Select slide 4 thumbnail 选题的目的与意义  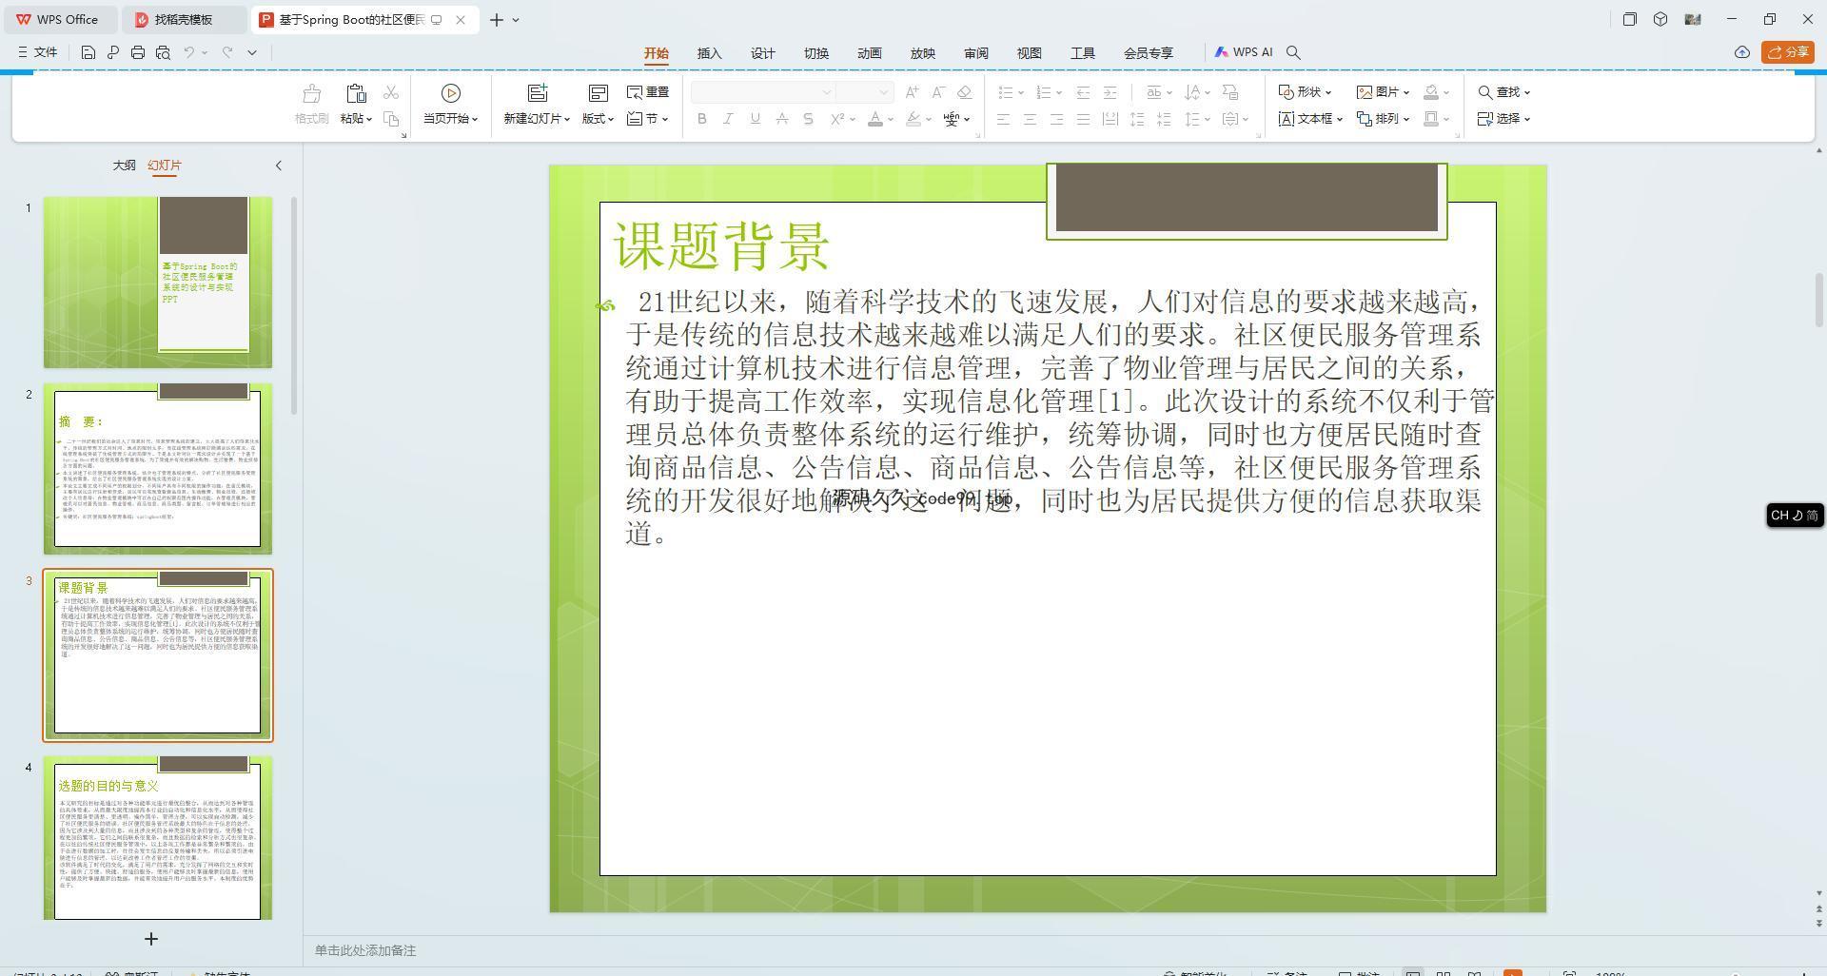point(158,837)
